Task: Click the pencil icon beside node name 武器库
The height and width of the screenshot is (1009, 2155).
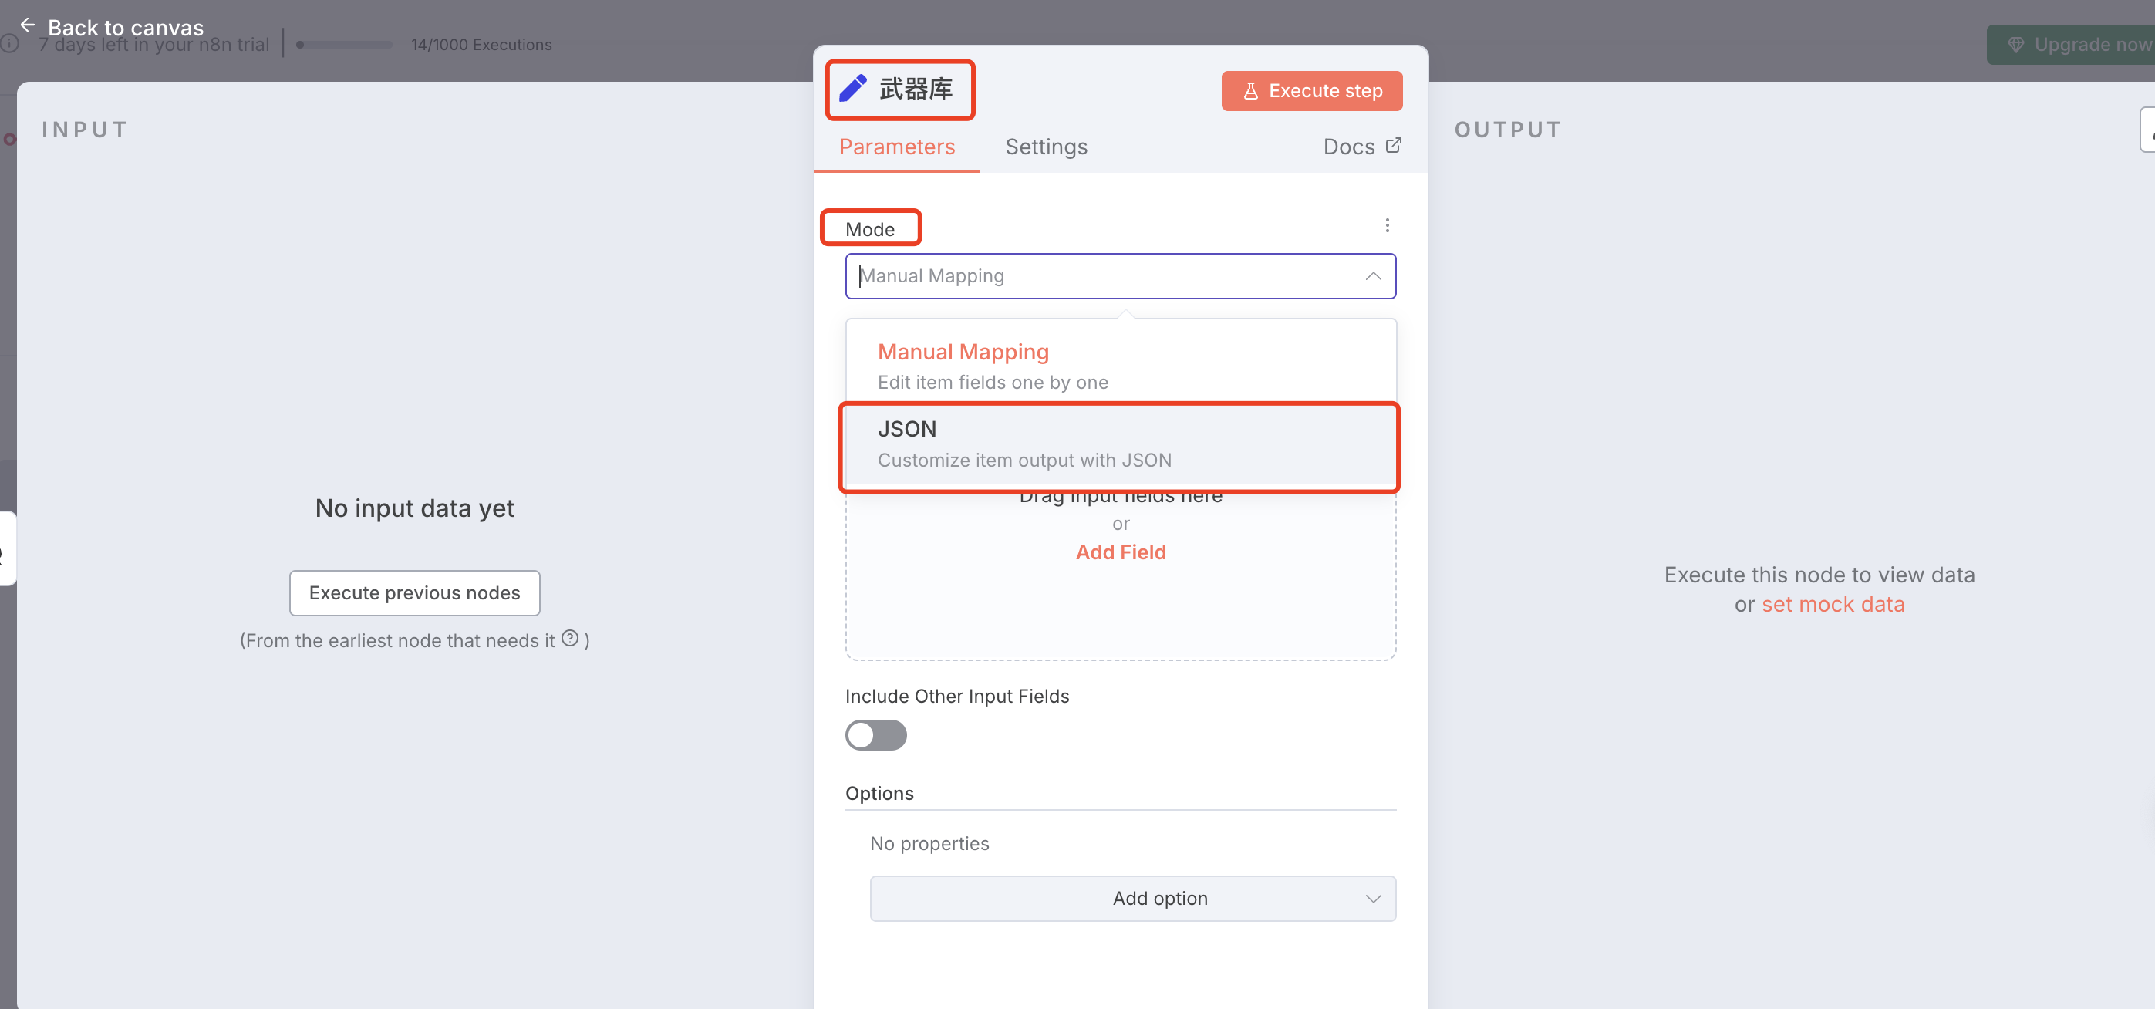Action: (852, 89)
